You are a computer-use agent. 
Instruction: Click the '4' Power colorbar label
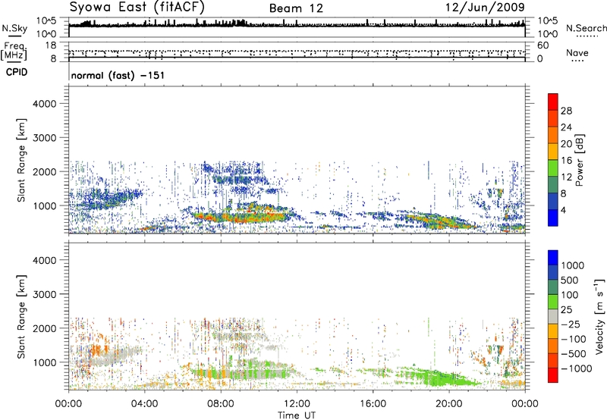coord(563,211)
